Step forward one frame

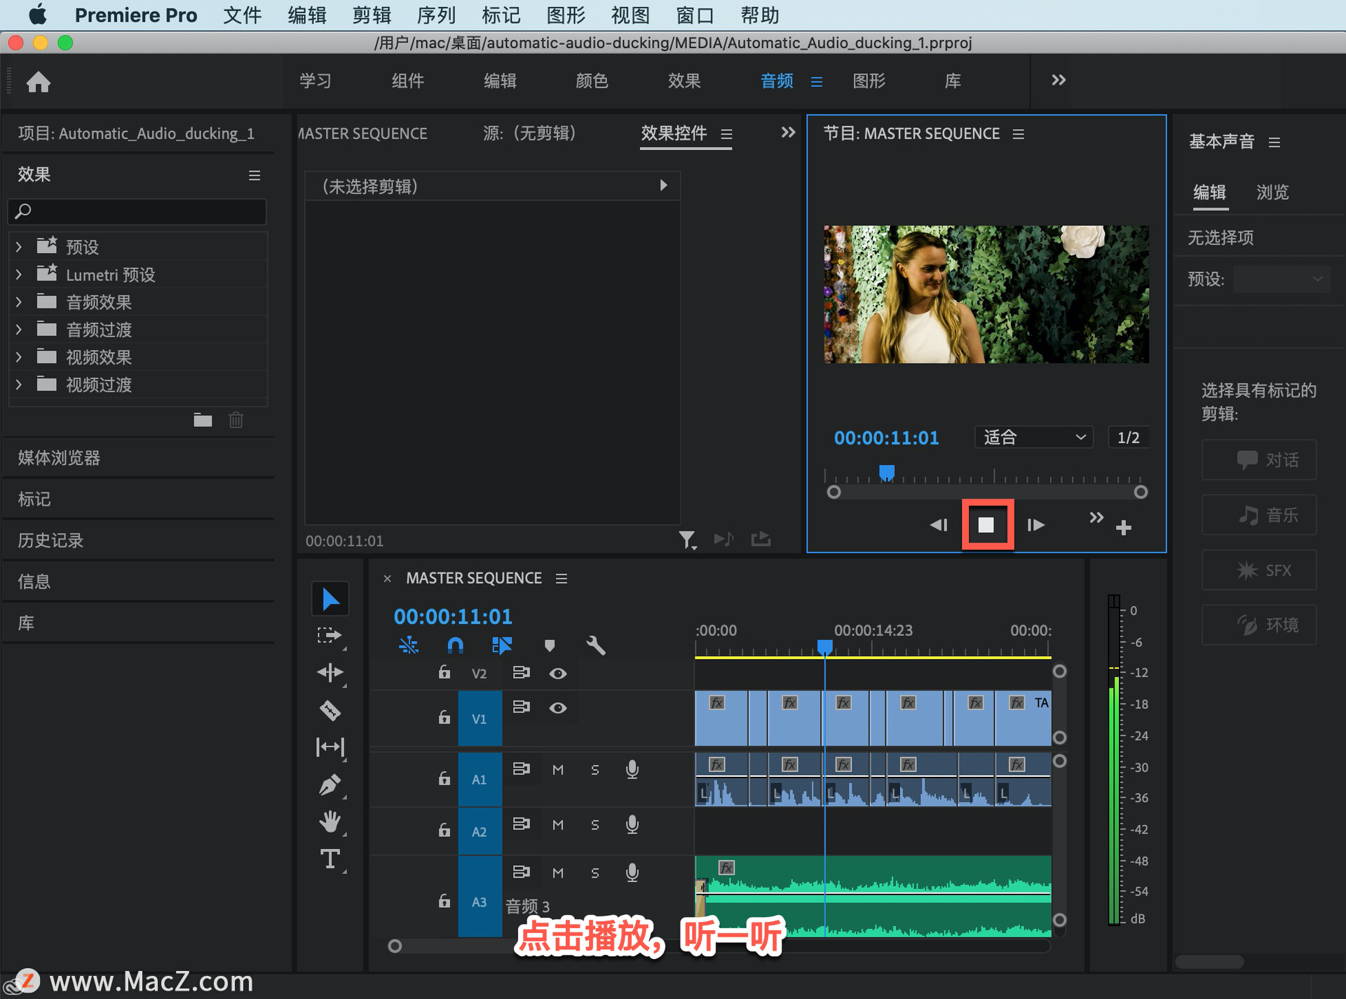coord(1035,524)
